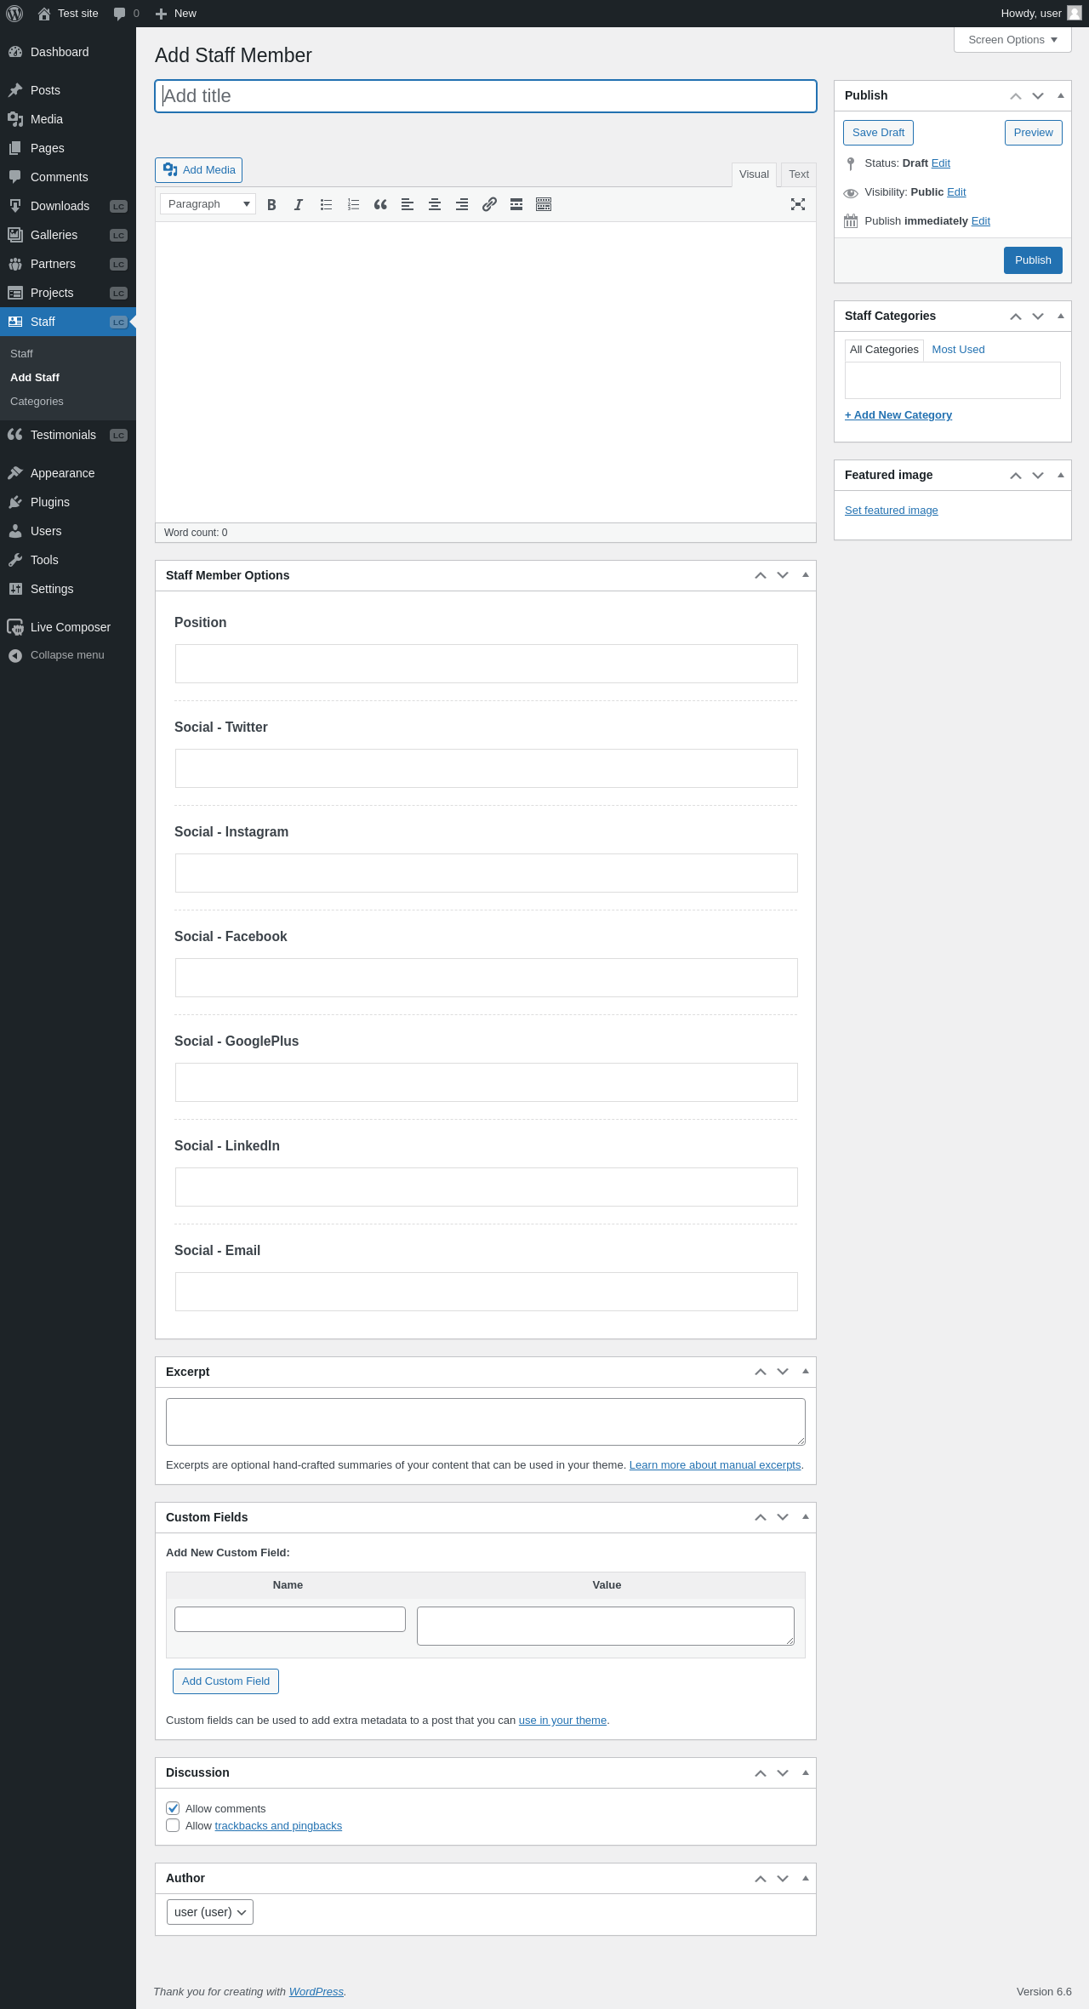Show the toolbar toggle (kitchen sink)
This screenshot has width=1089, height=2009.
(x=544, y=204)
